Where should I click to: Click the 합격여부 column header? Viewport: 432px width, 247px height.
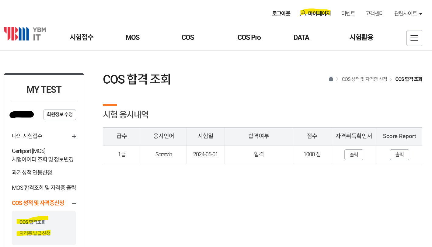pos(259,136)
